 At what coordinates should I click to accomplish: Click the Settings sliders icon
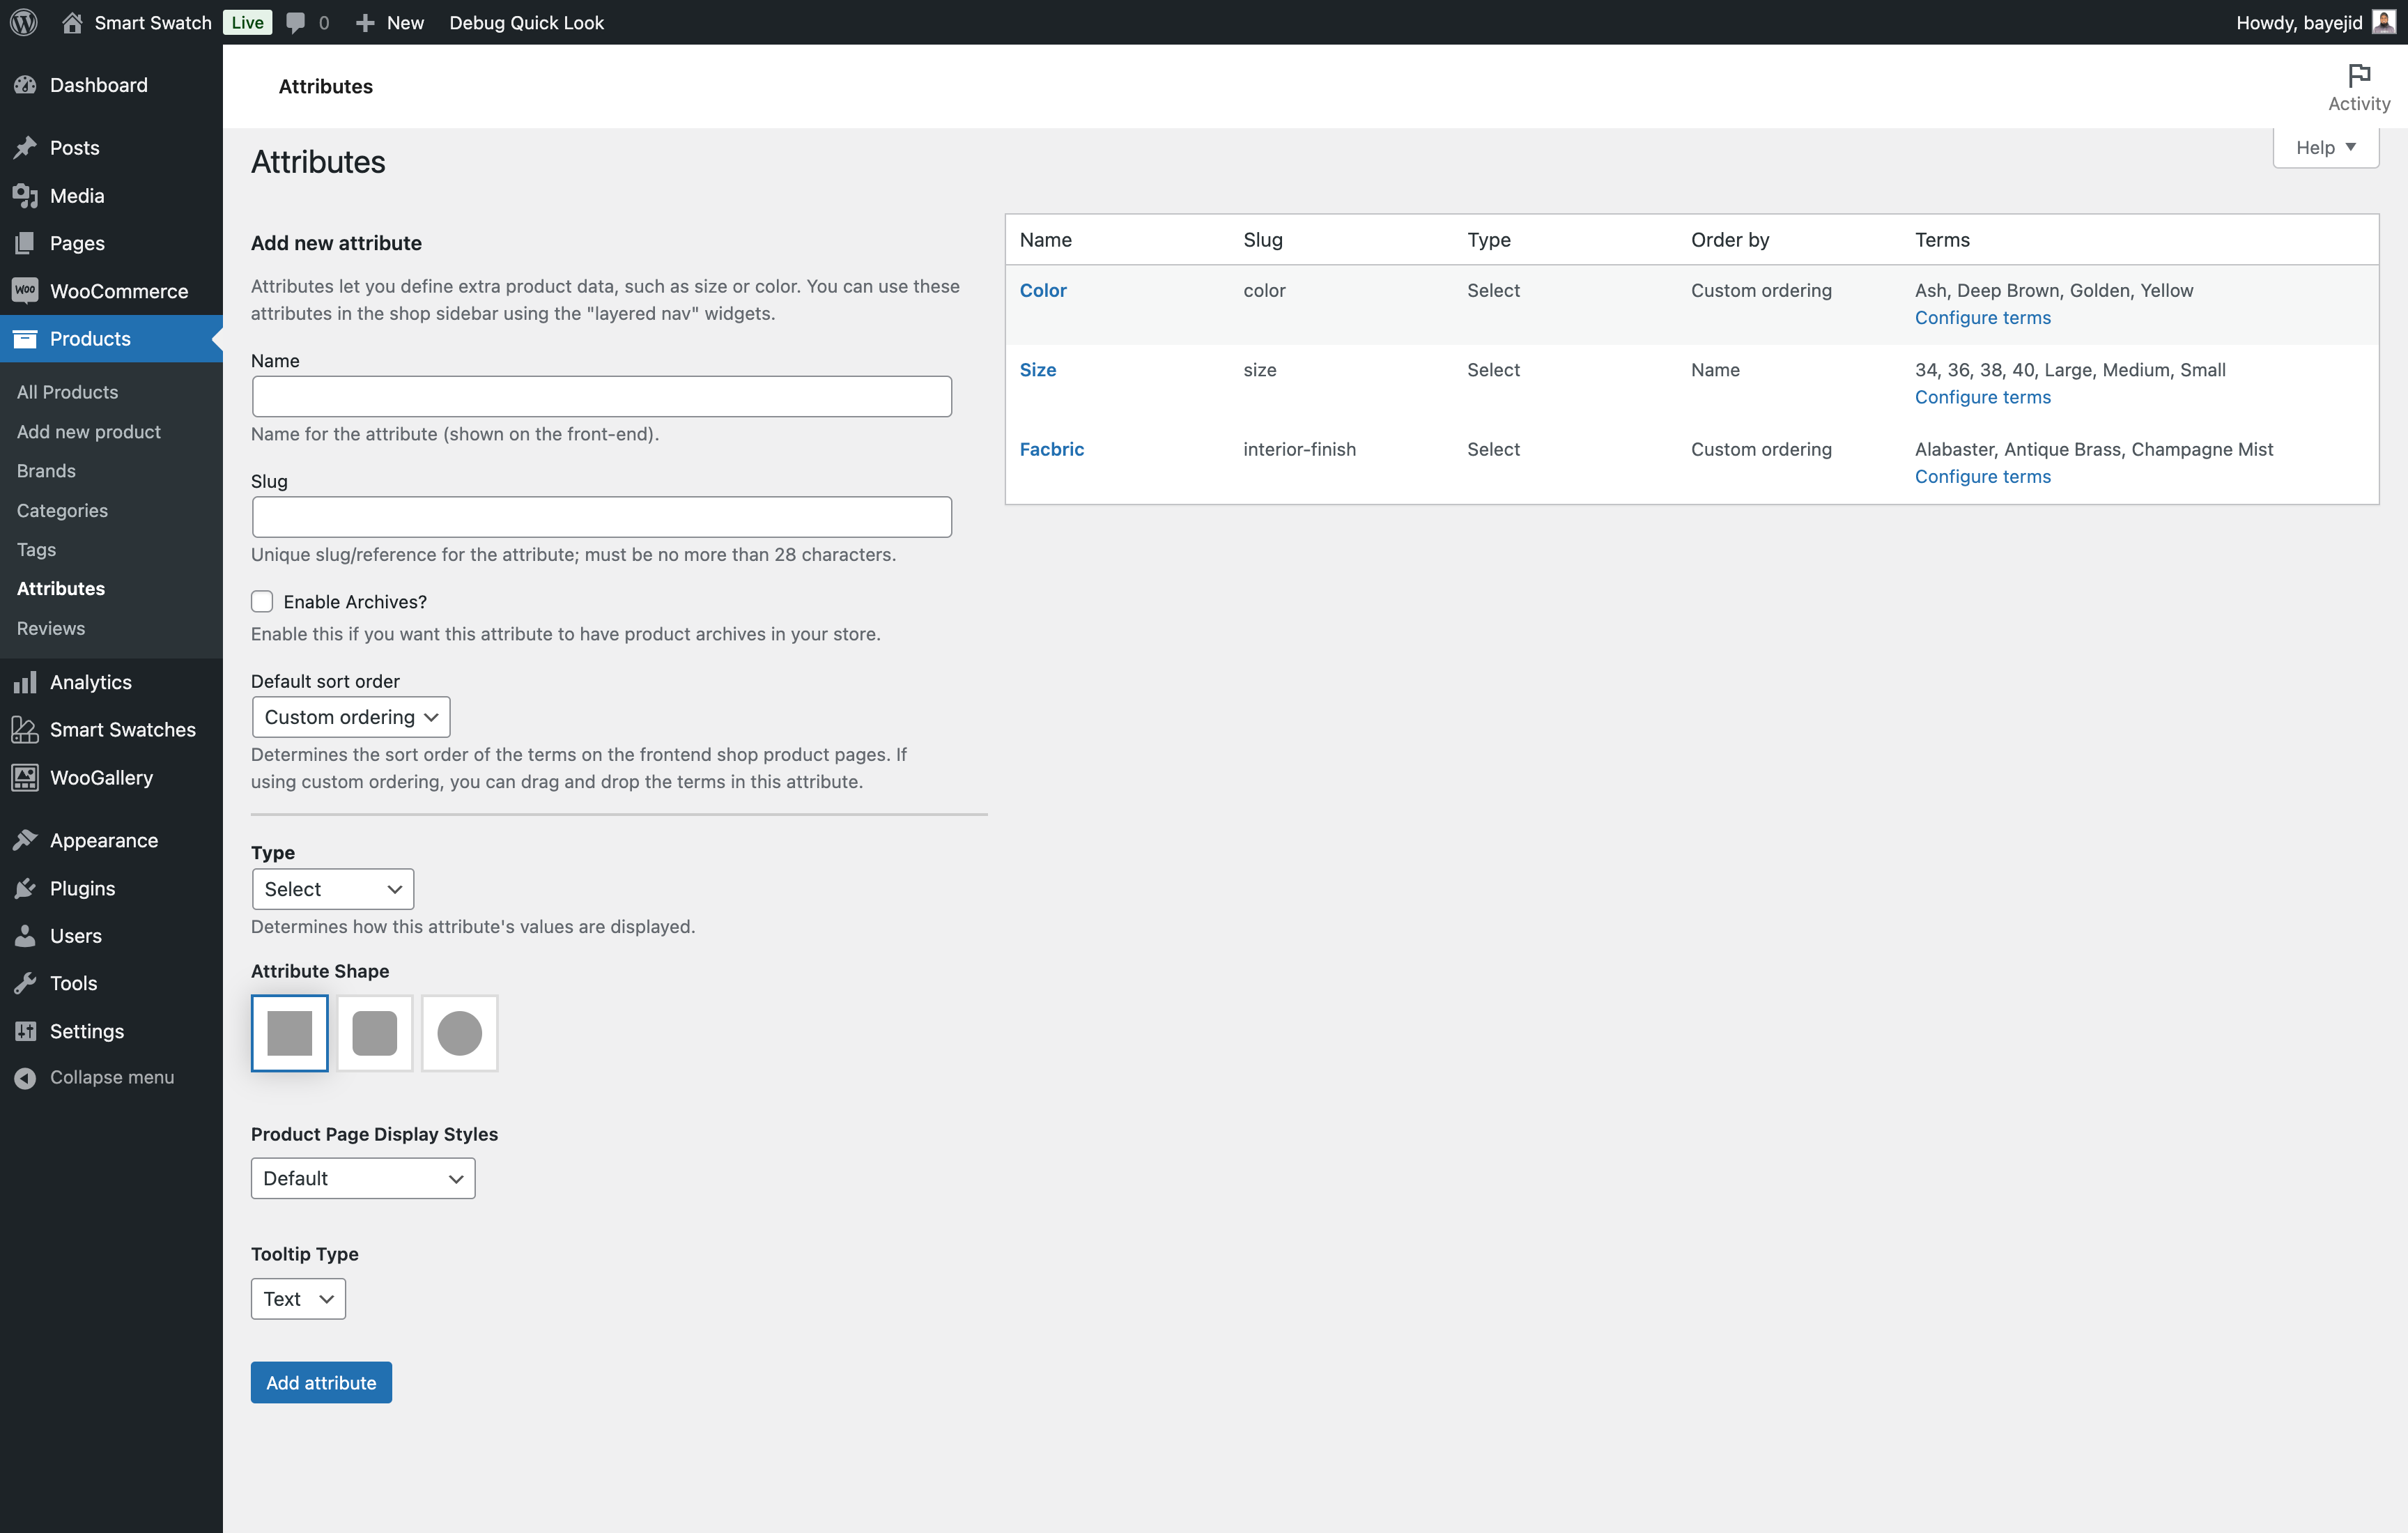25,1031
